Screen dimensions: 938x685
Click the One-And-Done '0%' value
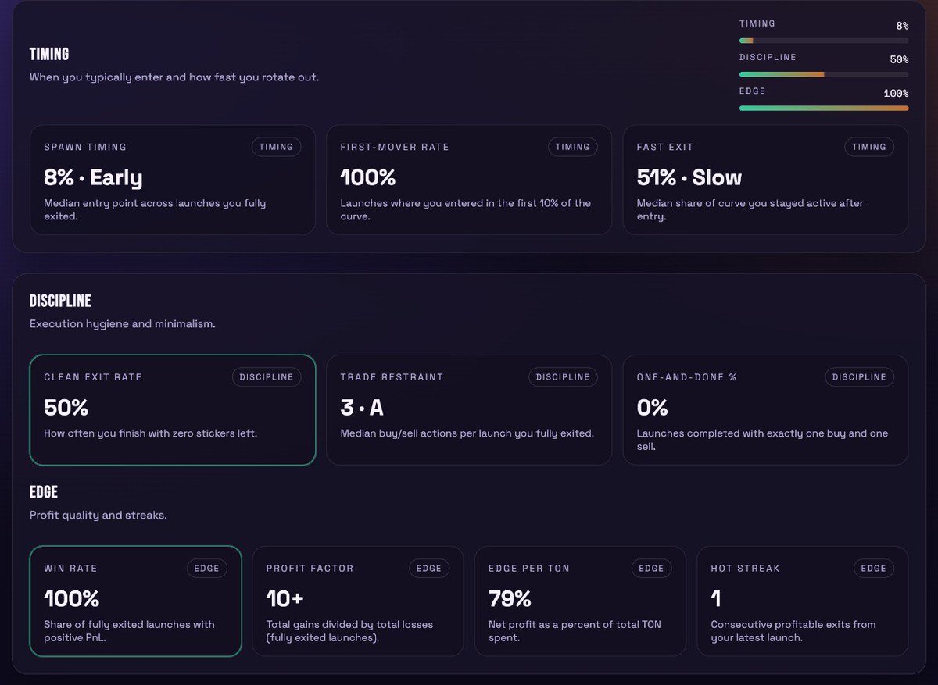(653, 408)
